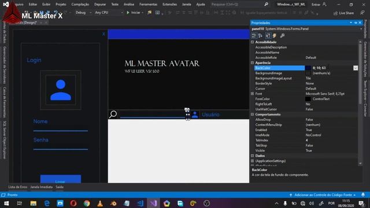Image resolution: width=370 pixels, height=208 pixels.
Task: Click the X close label on the login form
Action: pos(103,34)
